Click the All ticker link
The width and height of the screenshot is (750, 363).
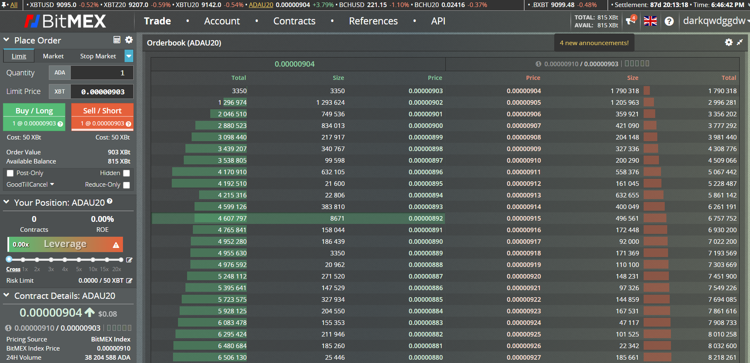14,5
